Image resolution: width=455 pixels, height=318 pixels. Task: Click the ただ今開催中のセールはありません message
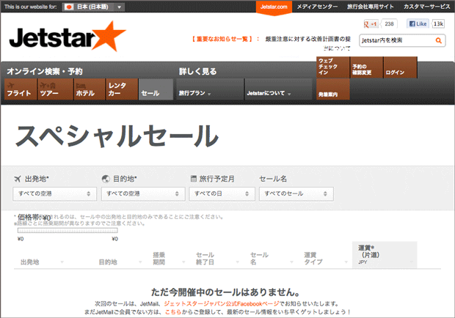[x=225, y=292]
